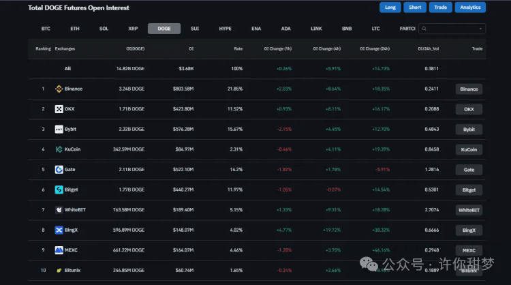Switch to the XRP tab
The height and width of the screenshot is (285, 511).
(x=133, y=29)
